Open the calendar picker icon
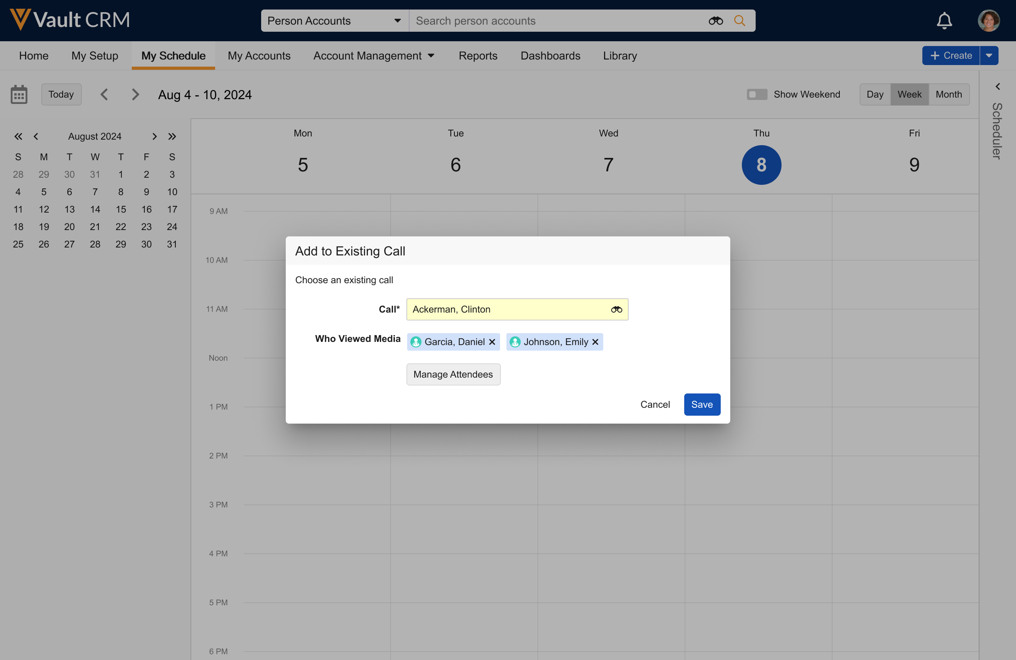Image resolution: width=1016 pixels, height=660 pixels. (x=19, y=94)
